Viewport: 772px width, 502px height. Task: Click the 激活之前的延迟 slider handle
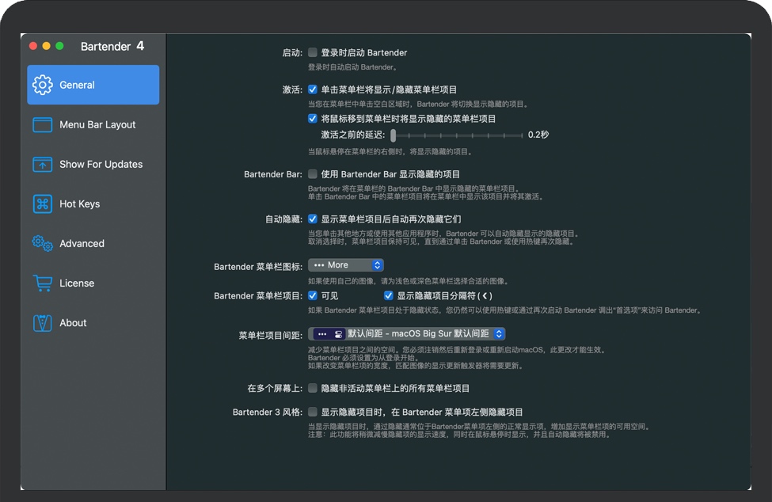pos(394,135)
